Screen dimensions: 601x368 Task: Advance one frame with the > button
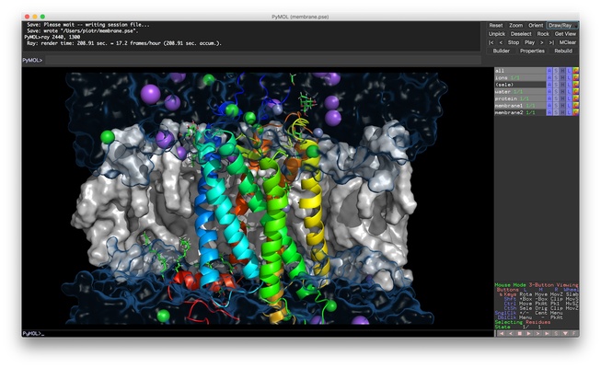point(542,42)
